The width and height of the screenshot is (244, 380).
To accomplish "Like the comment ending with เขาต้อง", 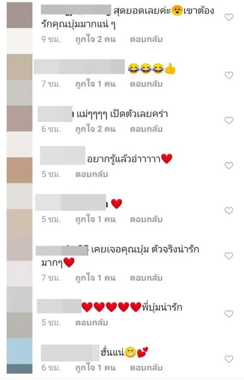I will pyautogui.click(x=228, y=17).
